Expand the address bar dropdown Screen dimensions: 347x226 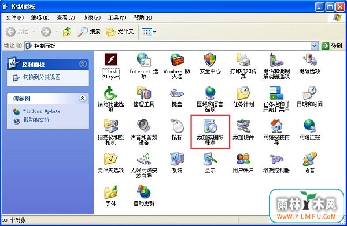click(315, 46)
